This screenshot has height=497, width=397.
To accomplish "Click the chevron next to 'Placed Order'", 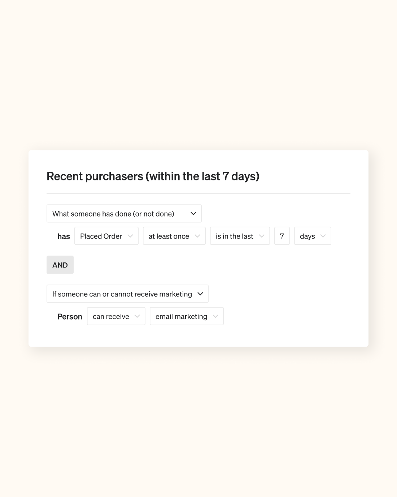I will pos(130,236).
